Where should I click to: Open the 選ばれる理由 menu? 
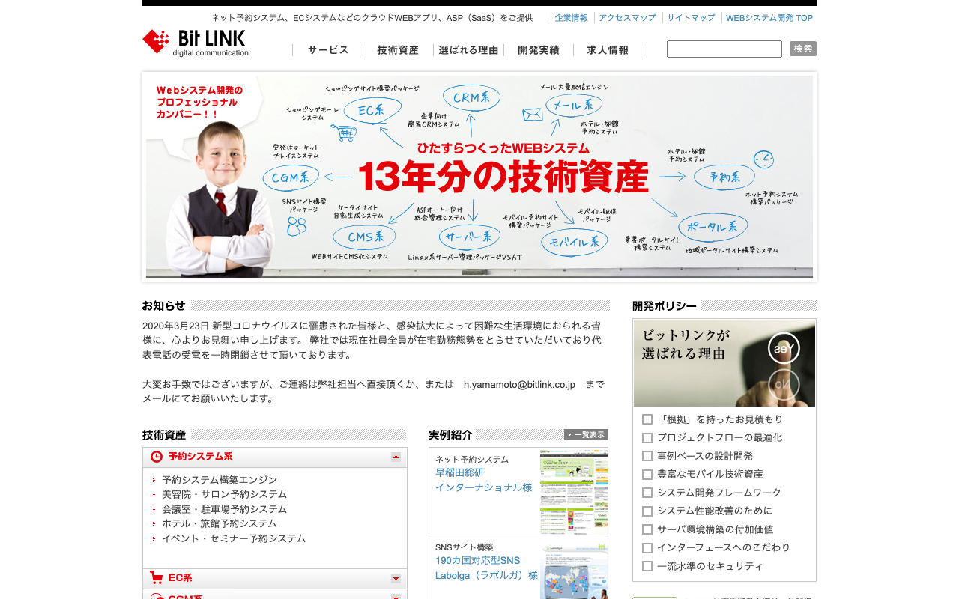tap(468, 50)
